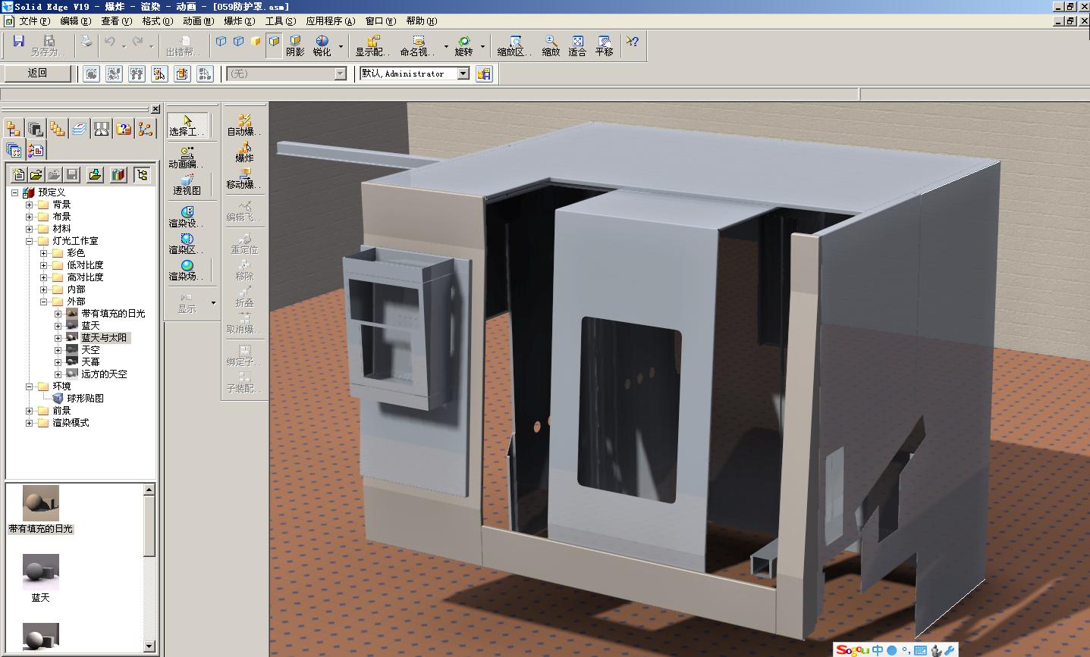Open the Sogou toolbox wrench icon
Image resolution: width=1090 pixels, height=657 pixels.
point(949,650)
